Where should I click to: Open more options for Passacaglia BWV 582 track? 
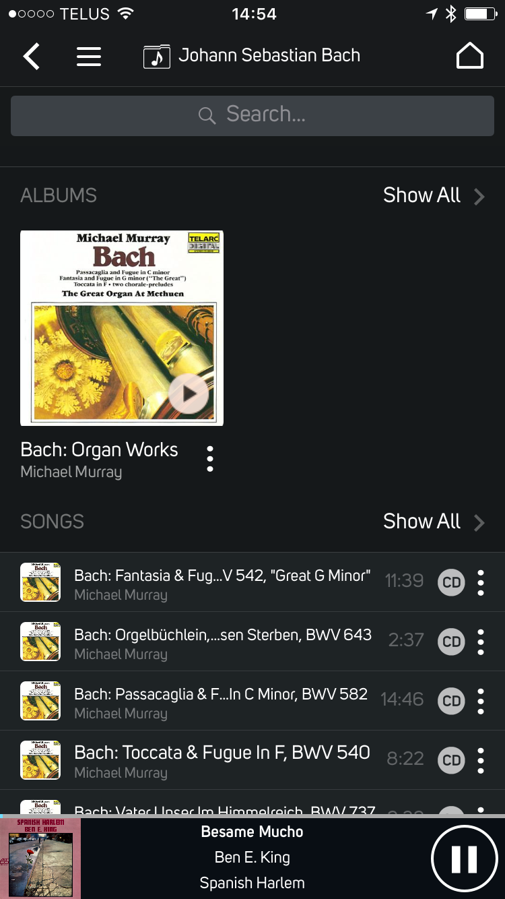480,702
